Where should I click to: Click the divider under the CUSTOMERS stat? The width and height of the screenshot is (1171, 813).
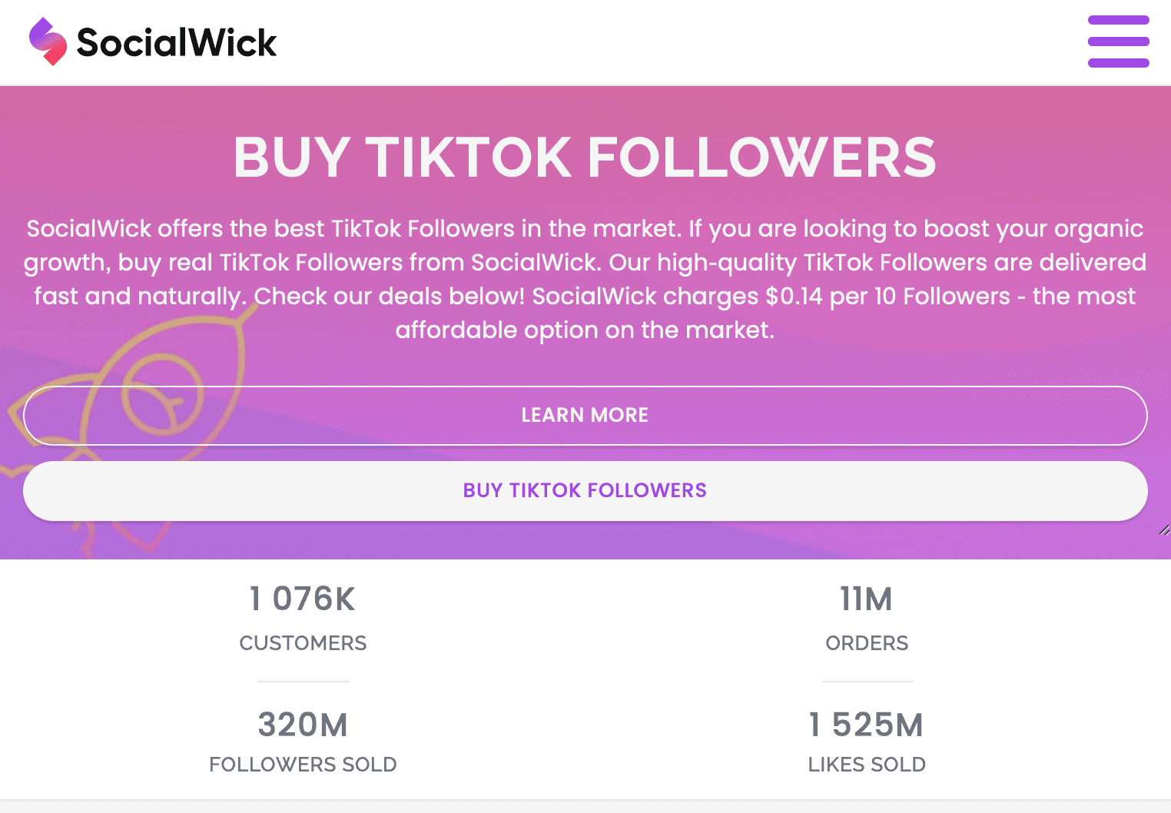[x=303, y=681]
